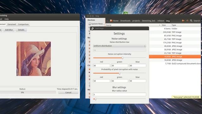Click the Name column header
The image size is (202, 114).
133,25
